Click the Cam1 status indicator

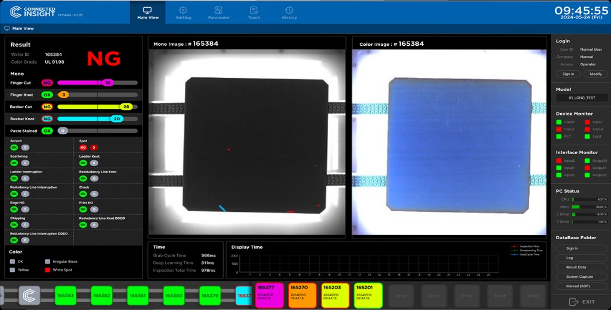[x=587, y=122]
